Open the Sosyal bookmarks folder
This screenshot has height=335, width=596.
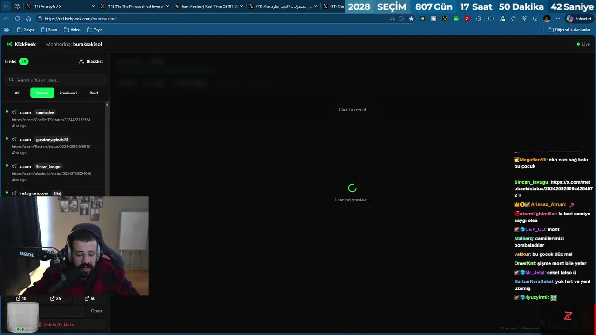pos(26,30)
